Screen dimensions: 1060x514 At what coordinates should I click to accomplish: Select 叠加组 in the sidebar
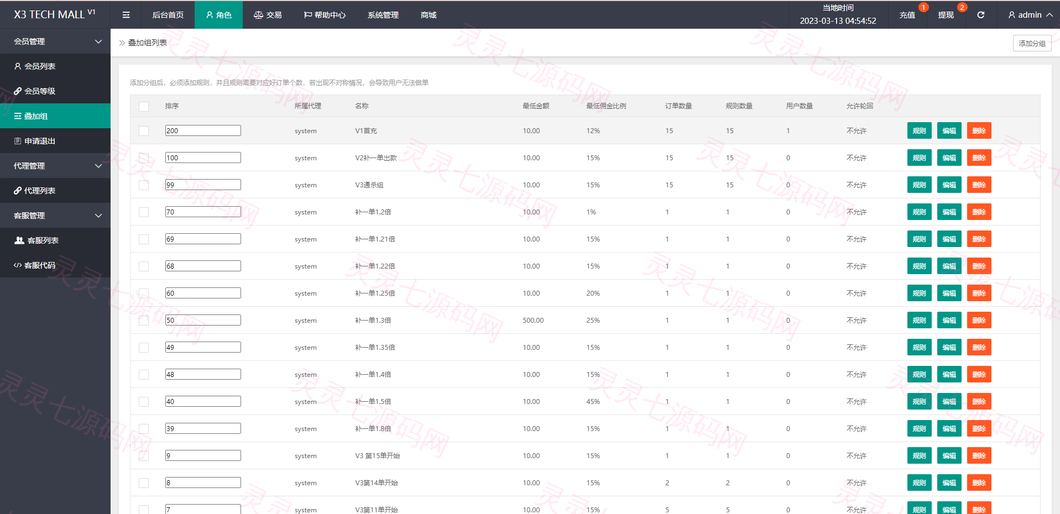click(55, 116)
